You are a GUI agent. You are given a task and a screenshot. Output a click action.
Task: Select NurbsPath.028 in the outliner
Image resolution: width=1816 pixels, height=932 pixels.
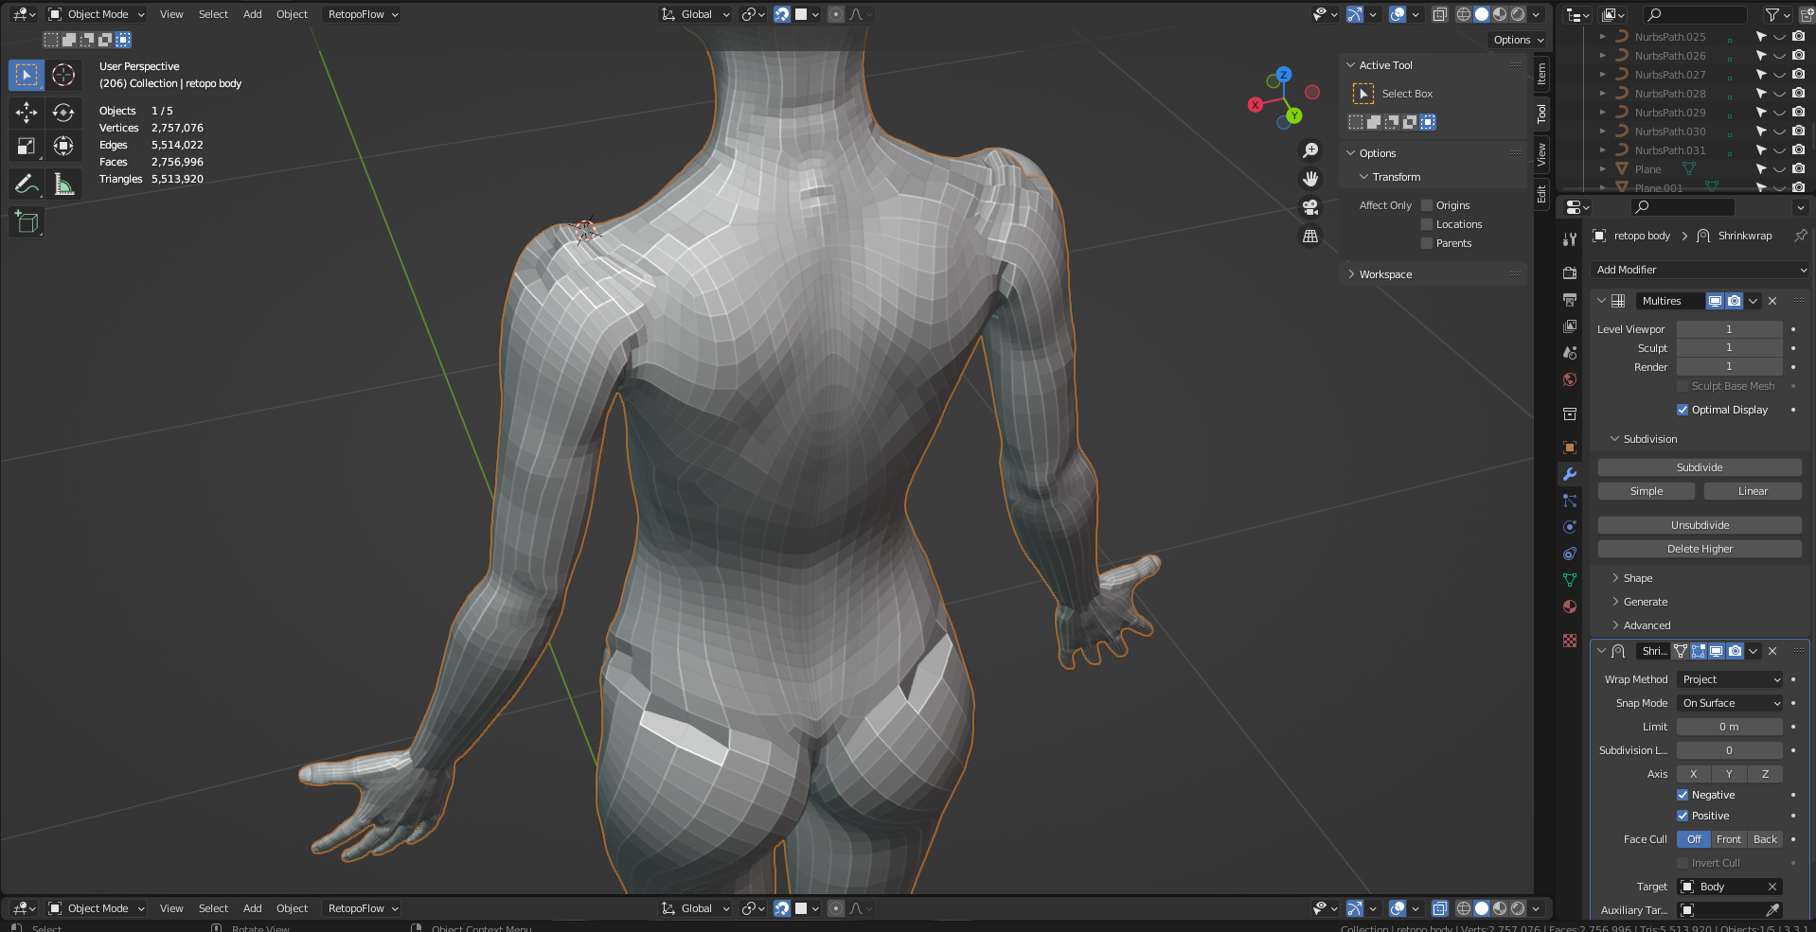tap(1669, 94)
